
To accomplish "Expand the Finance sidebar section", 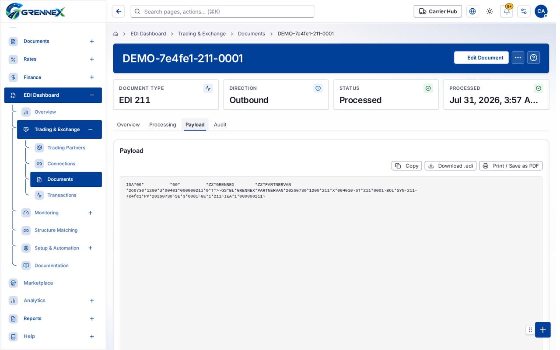I will click(92, 77).
